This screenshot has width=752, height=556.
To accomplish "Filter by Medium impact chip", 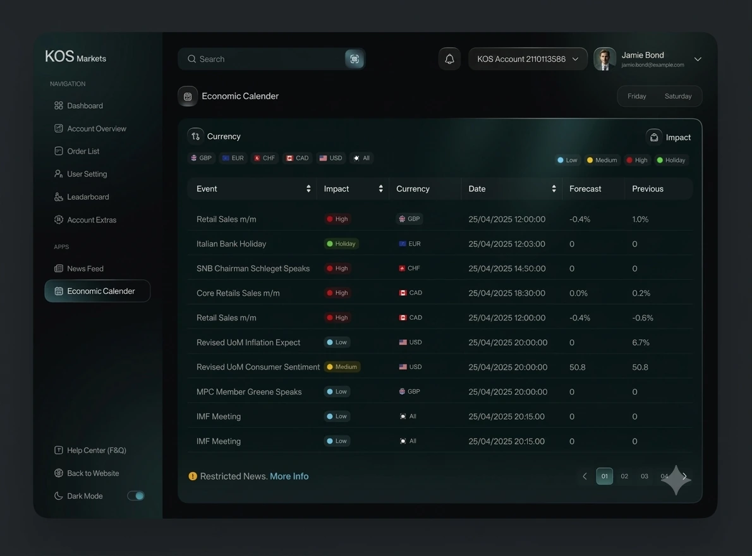I will click(x=602, y=160).
